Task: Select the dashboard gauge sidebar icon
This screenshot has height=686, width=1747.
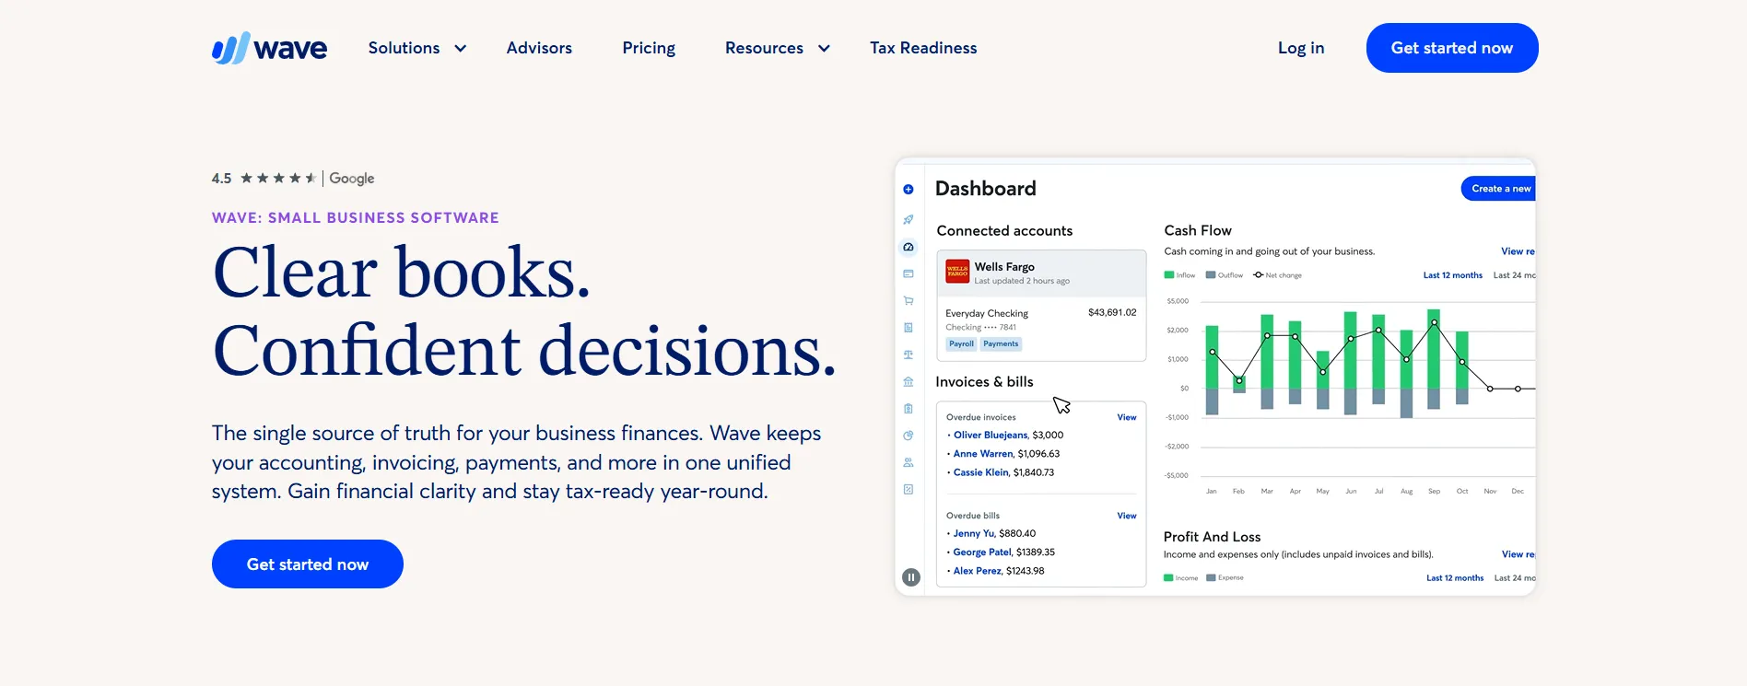Action: [909, 247]
